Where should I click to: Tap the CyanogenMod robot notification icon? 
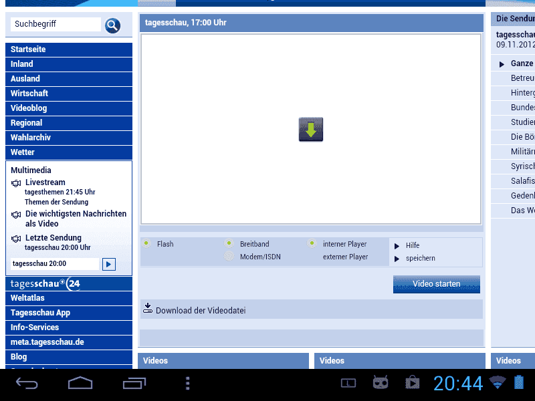pyautogui.click(x=381, y=382)
